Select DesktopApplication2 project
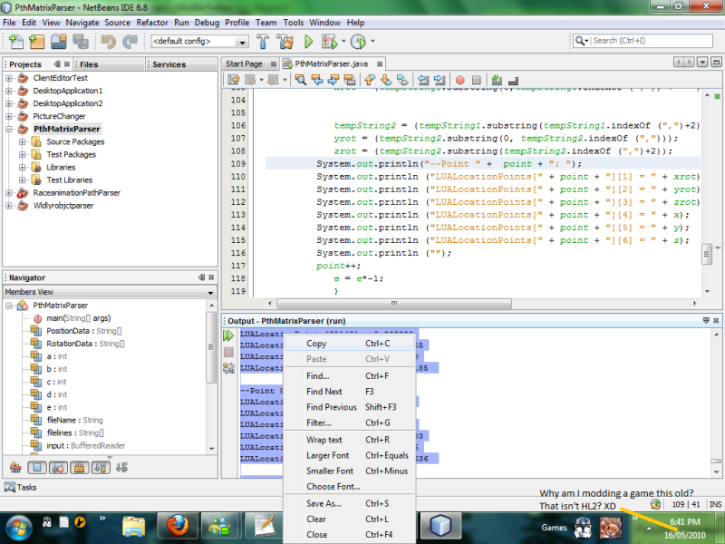The width and height of the screenshot is (725, 544). (x=67, y=103)
